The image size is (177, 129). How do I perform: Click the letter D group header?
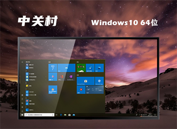tap(26, 98)
